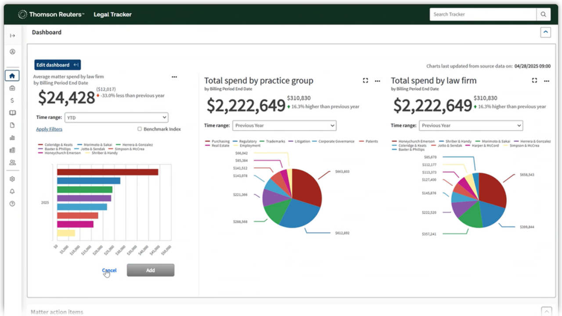Screen dimensions: 562x316
Task: Click into the Search Tracker field
Action: tap(483, 14)
